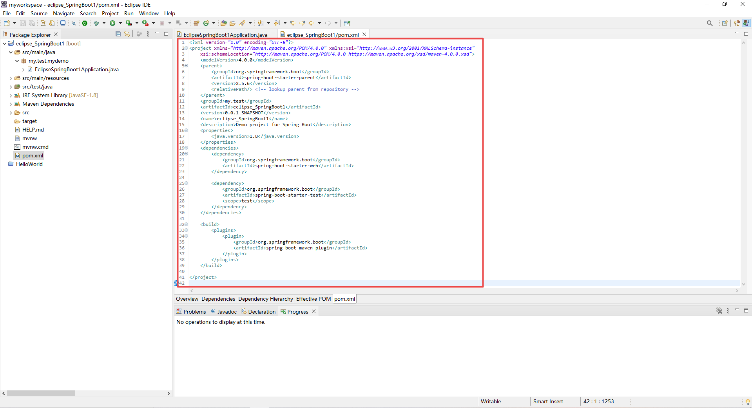
Task: Switch to the Dependency Hierarchy tab
Action: point(266,299)
